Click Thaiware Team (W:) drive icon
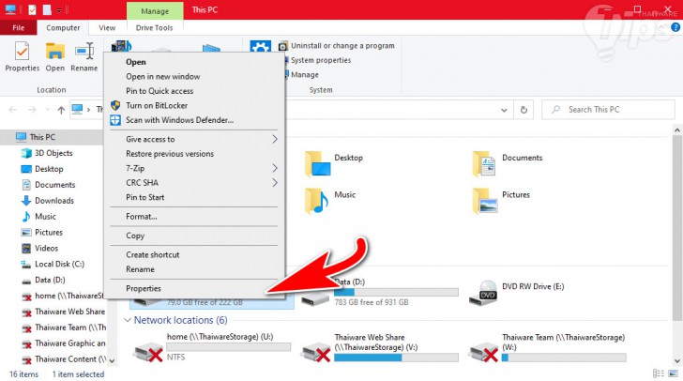The height and width of the screenshot is (381, 683). click(483, 351)
